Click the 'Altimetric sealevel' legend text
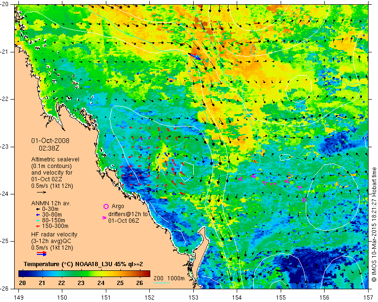This screenshot has width=378, height=302. (x=55, y=159)
